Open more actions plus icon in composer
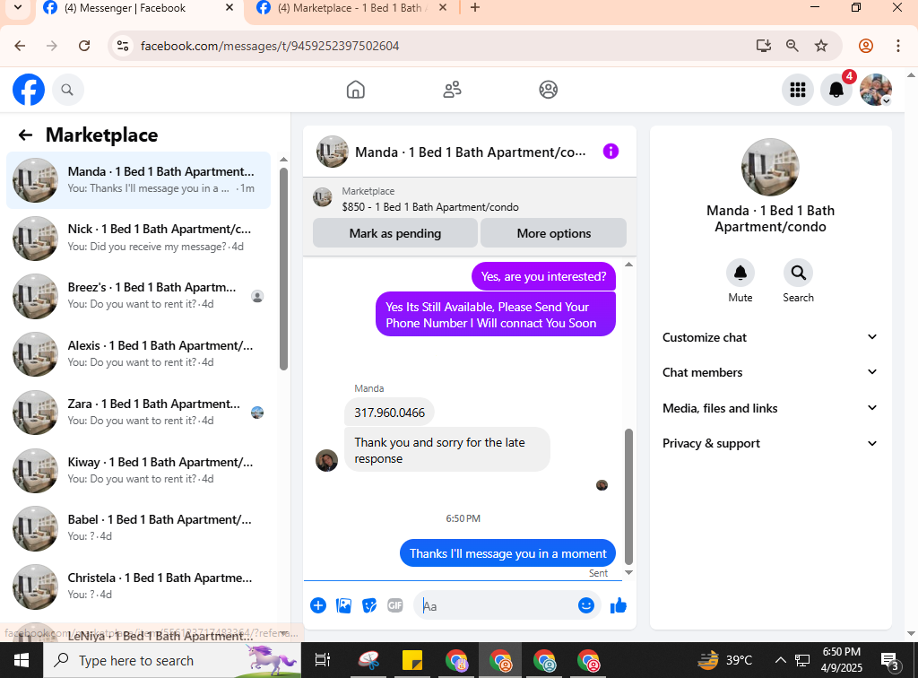Screen dimensions: 918x678 (x=318, y=605)
